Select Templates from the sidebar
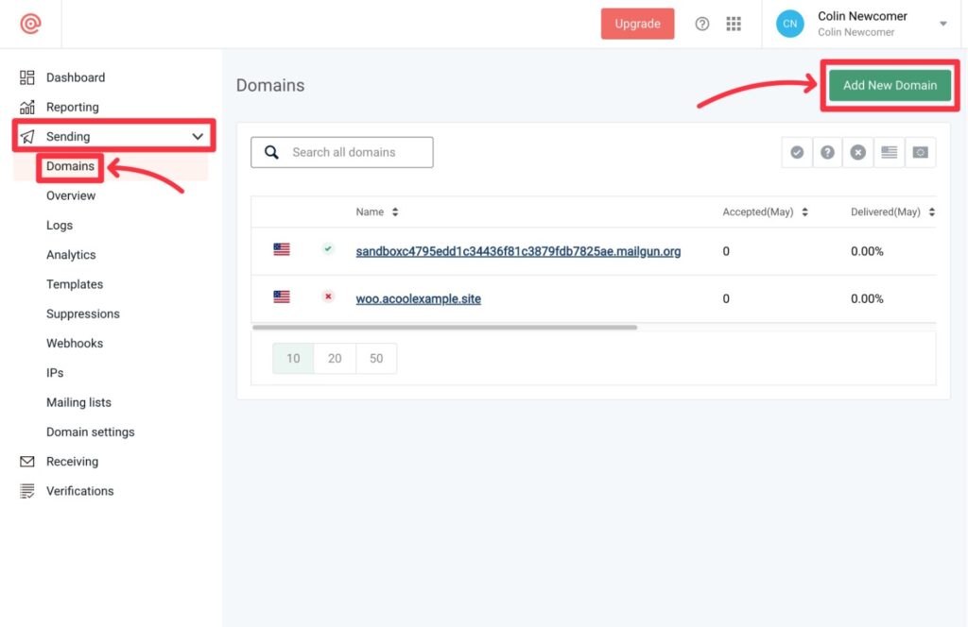968x627 pixels. 75,284
